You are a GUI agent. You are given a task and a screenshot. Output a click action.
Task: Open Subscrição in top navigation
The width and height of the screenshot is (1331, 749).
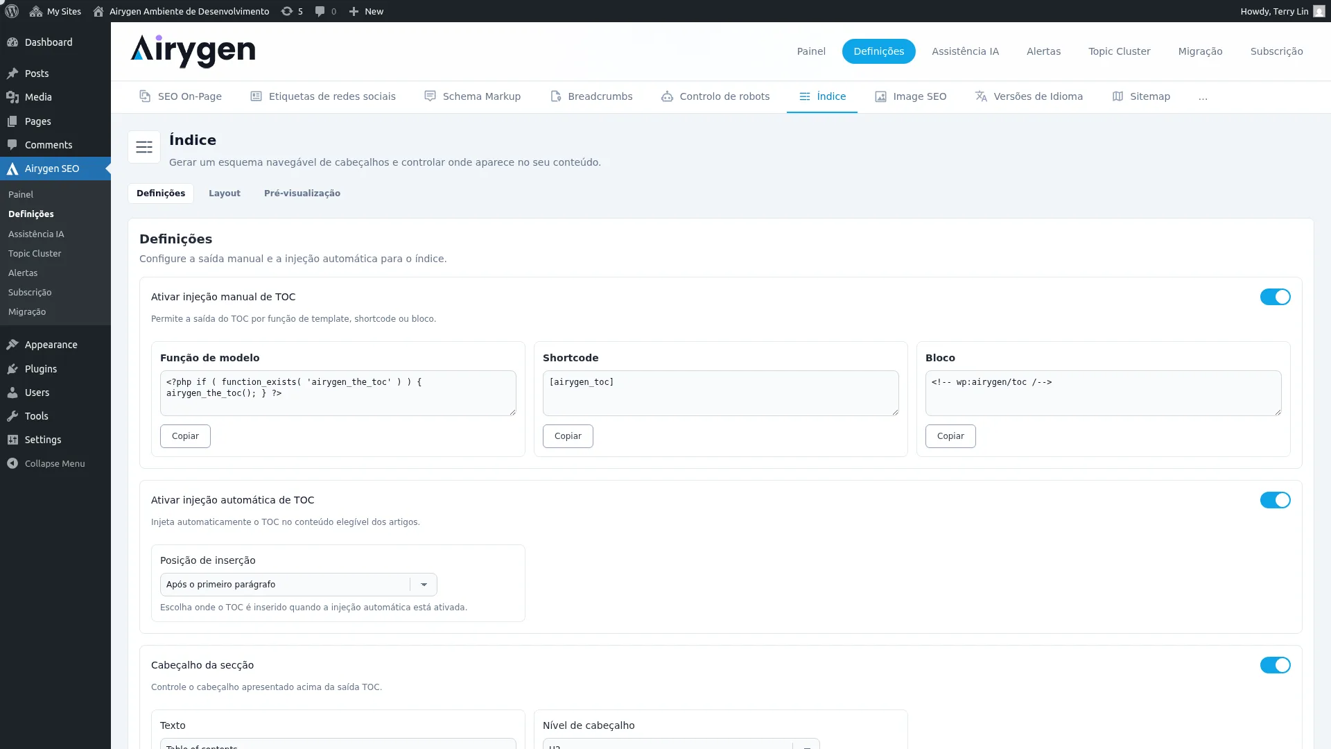tap(1276, 51)
